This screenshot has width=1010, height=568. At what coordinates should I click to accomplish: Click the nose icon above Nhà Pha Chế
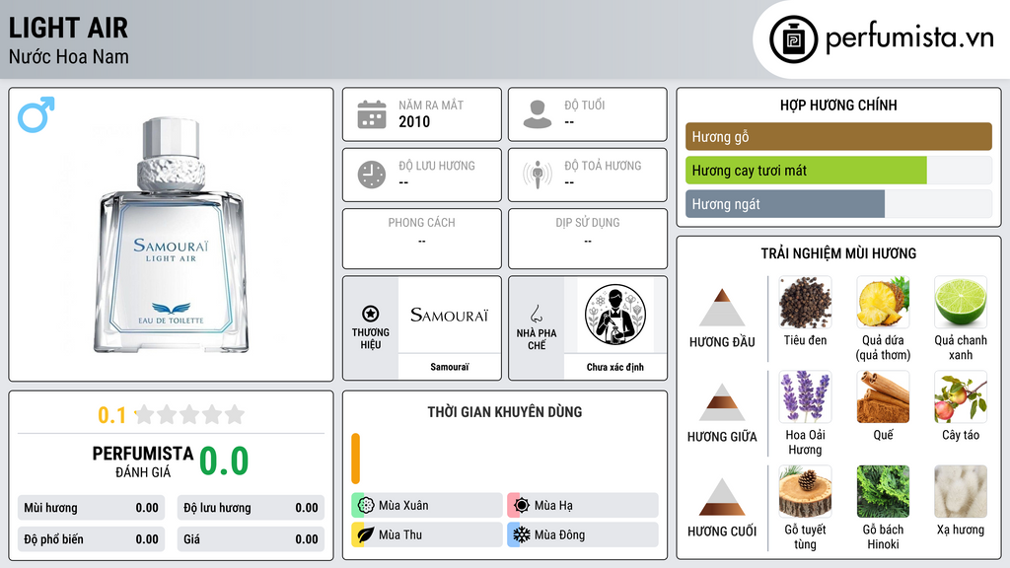point(536,314)
